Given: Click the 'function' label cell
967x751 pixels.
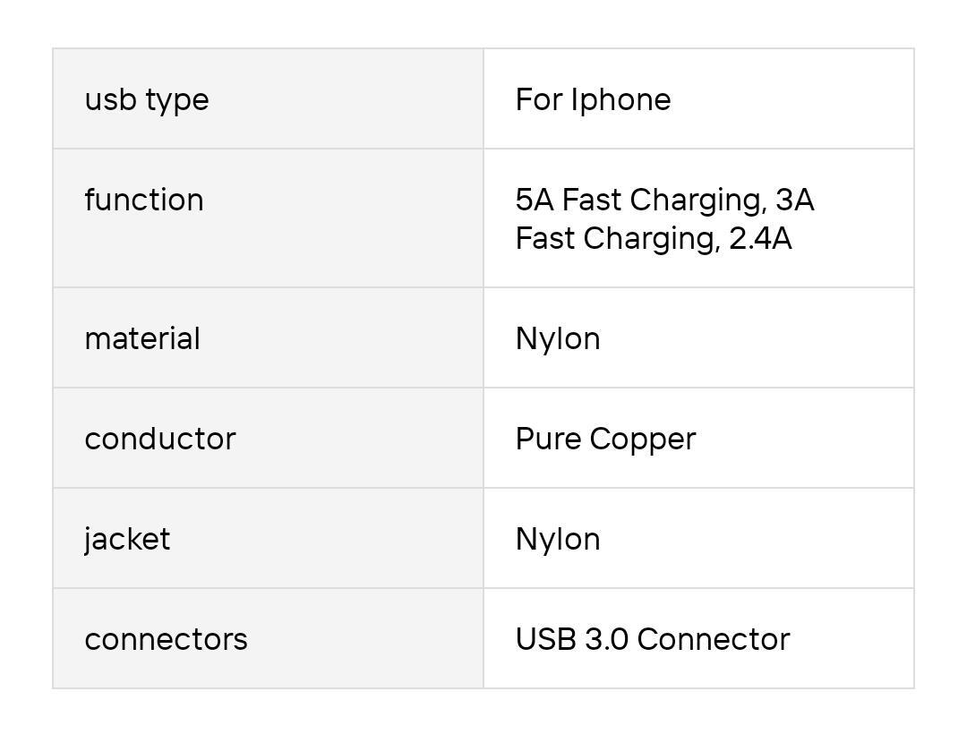Looking at the screenshot, I should coord(269,218).
